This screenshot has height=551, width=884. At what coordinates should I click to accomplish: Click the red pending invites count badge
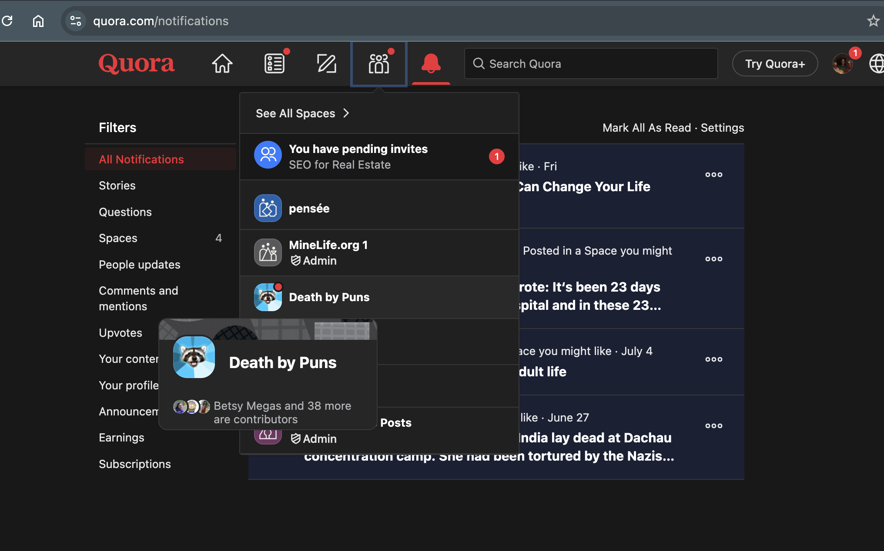497,156
